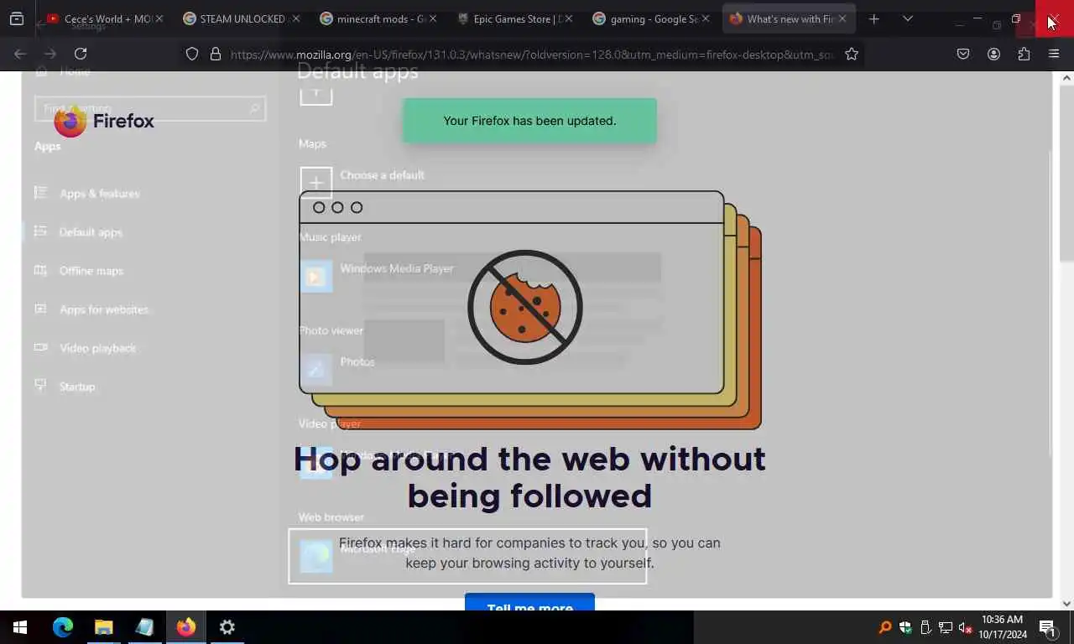The height and width of the screenshot is (644, 1074).
Task: Click the page vertical scrollbar thumb
Action: 1066,174
